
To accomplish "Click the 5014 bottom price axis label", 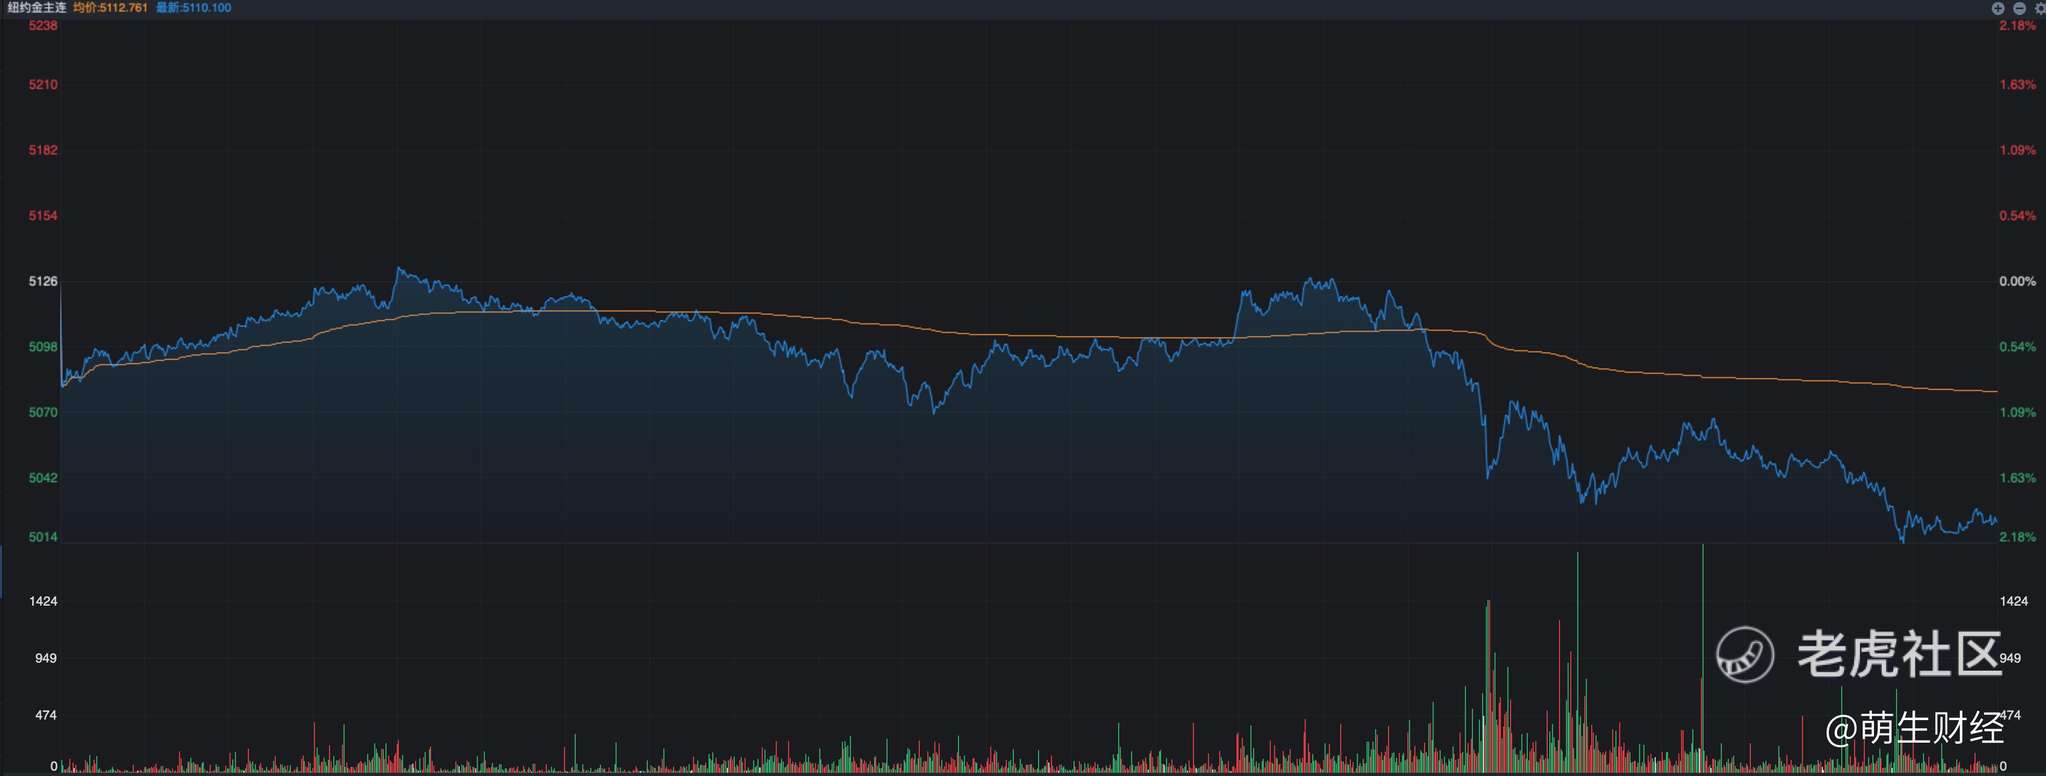I will tap(43, 537).
